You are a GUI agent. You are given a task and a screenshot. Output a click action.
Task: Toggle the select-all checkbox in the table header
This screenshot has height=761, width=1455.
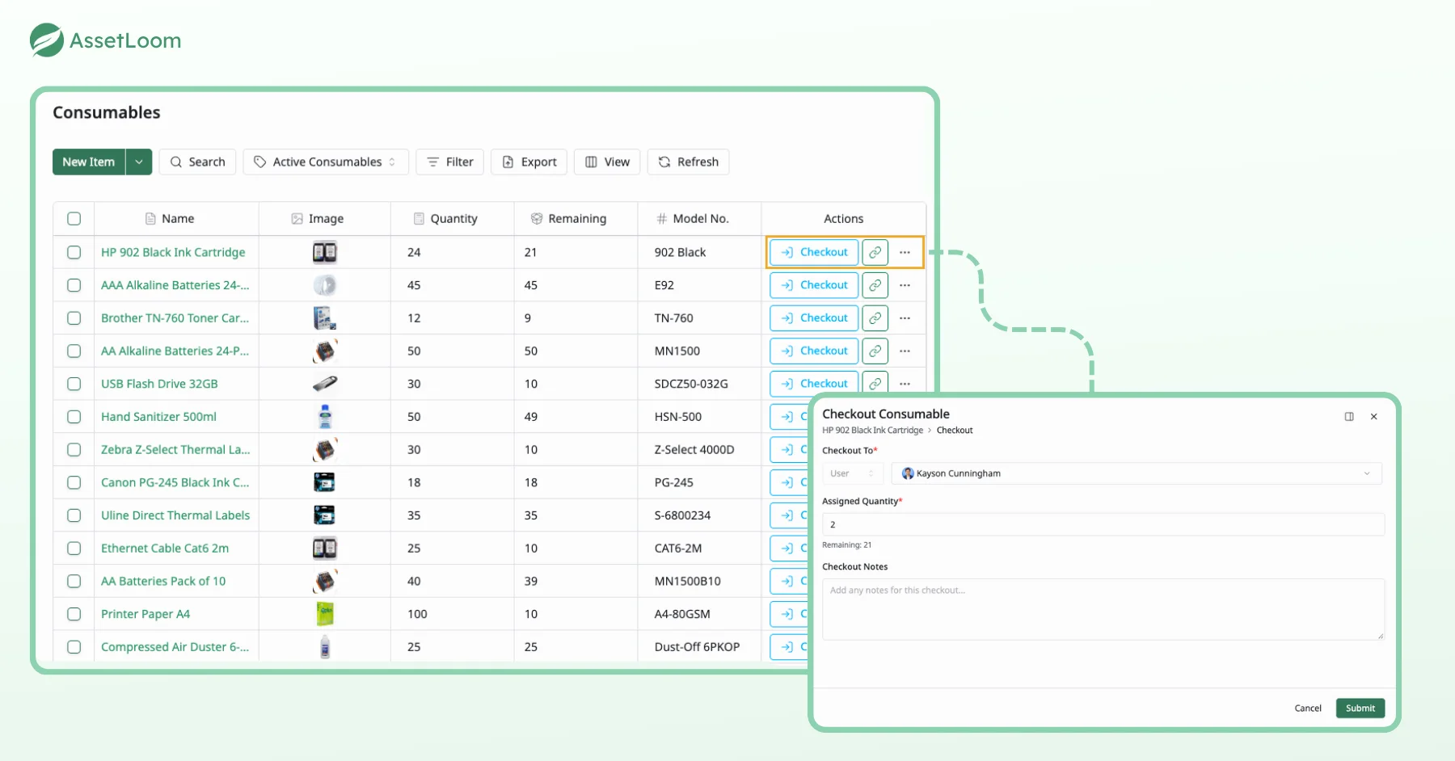[x=74, y=219]
